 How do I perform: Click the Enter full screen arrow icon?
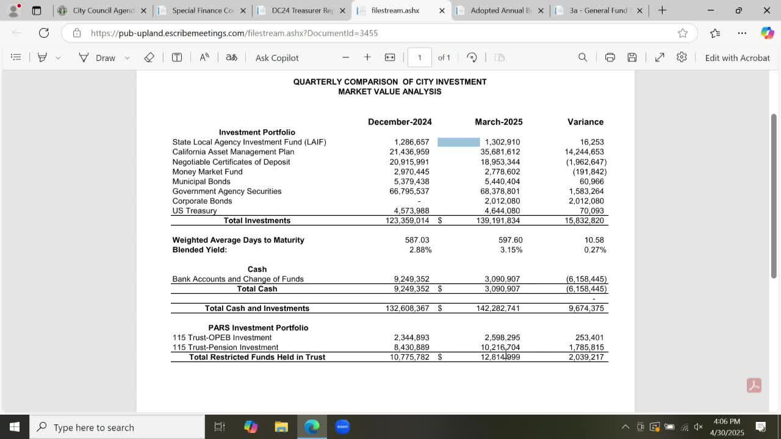pos(660,57)
